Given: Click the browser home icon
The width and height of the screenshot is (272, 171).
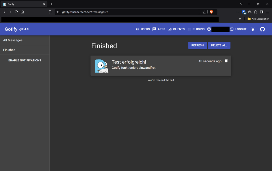Looking at the screenshot, I should click(x=22, y=12).
